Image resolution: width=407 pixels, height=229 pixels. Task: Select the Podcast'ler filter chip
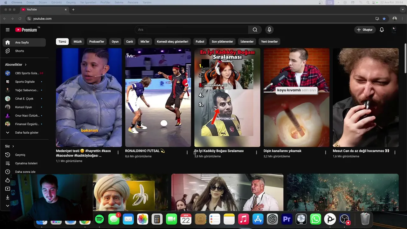pos(97,42)
